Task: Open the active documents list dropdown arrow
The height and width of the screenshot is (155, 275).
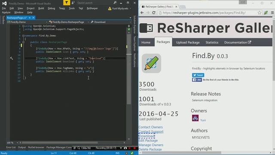Action: point(130,18)
